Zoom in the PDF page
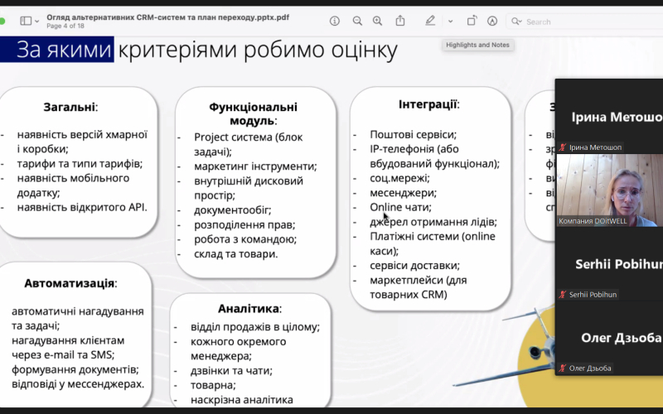Viewport: 663px width, 414px height. coord(377,21)
